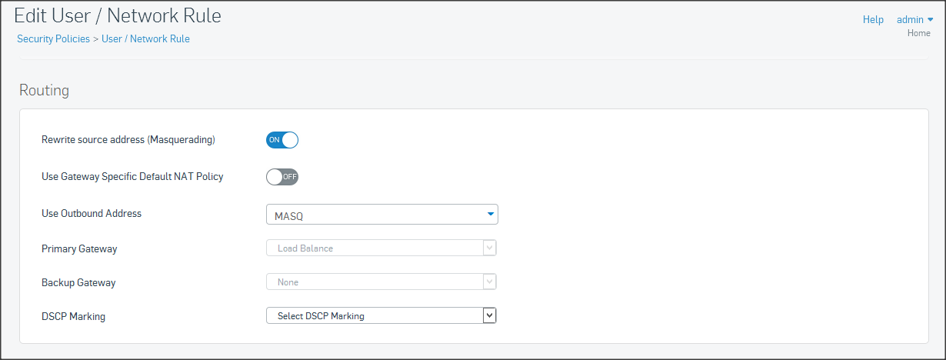Go to Security Policies breadcrumb
This screenshot has height=360, width=946.
53,38
